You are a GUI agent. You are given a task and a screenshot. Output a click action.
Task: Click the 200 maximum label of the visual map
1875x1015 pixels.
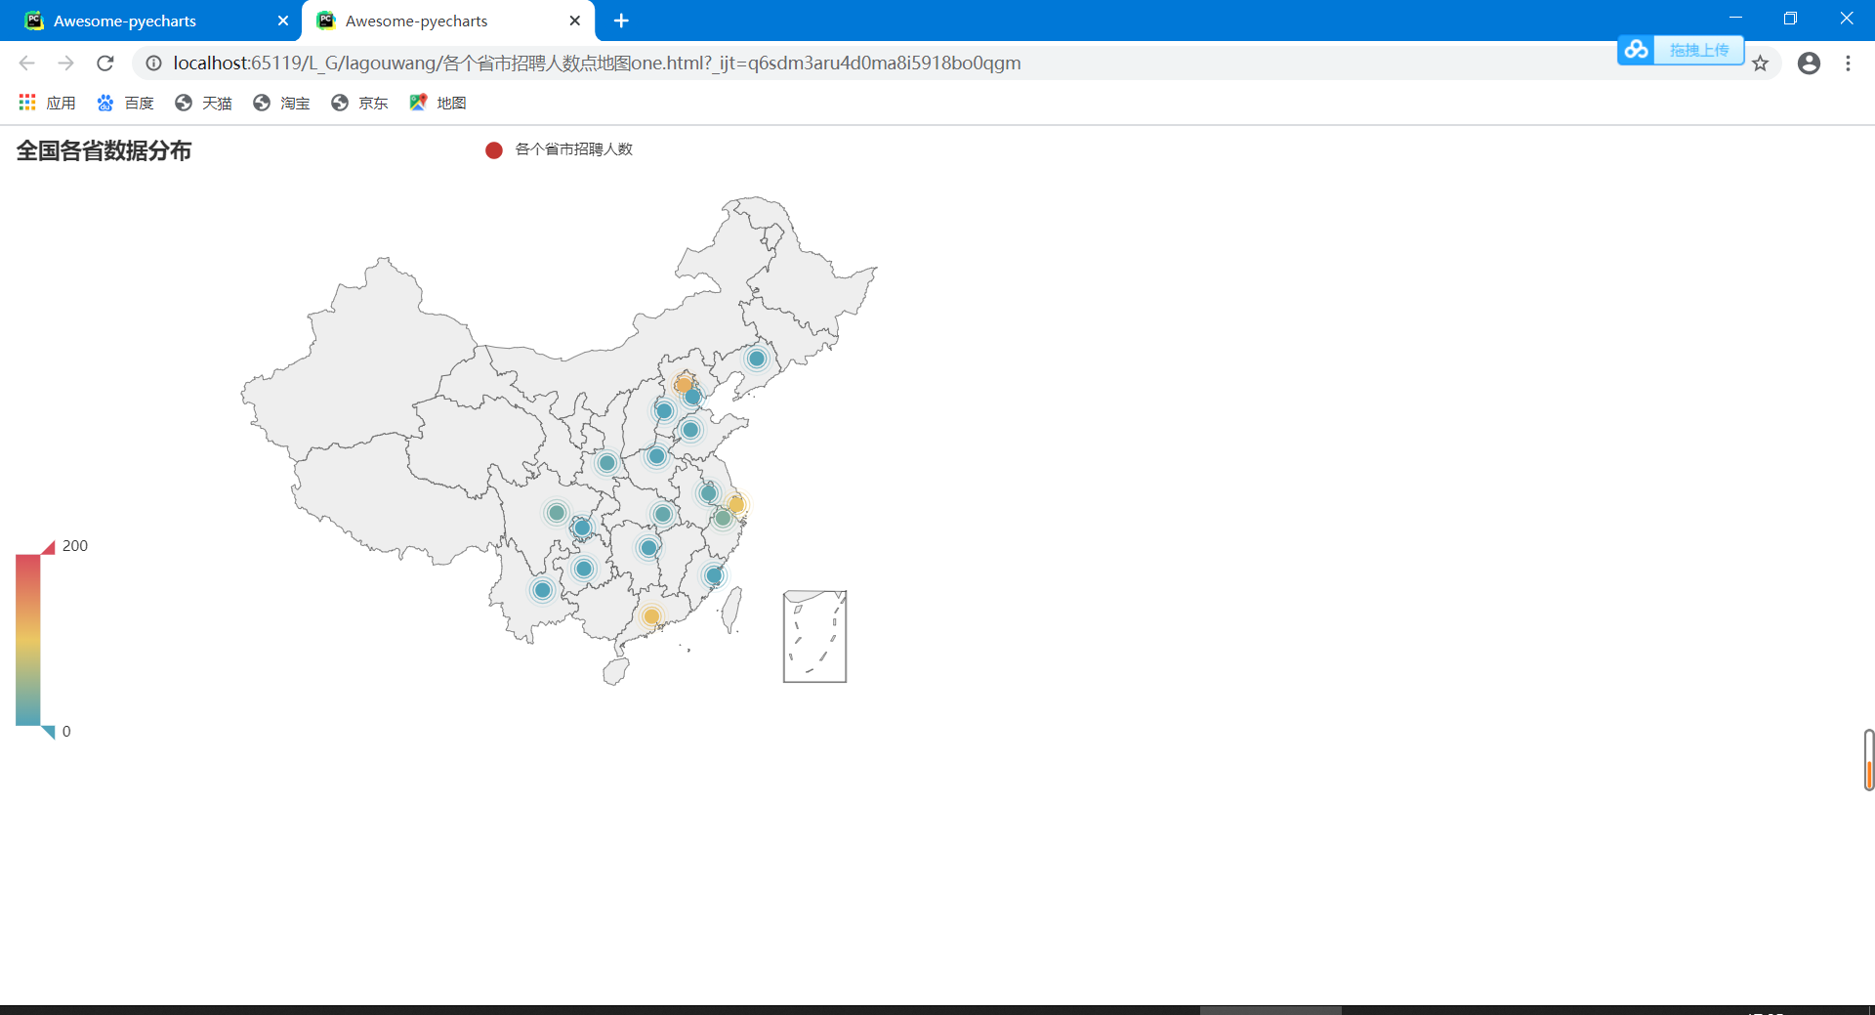(x=75, y=546)
